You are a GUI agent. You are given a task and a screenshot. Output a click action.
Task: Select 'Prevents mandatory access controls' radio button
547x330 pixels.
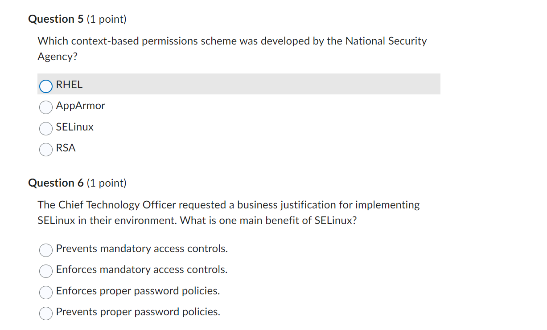[x=46, y=250]
